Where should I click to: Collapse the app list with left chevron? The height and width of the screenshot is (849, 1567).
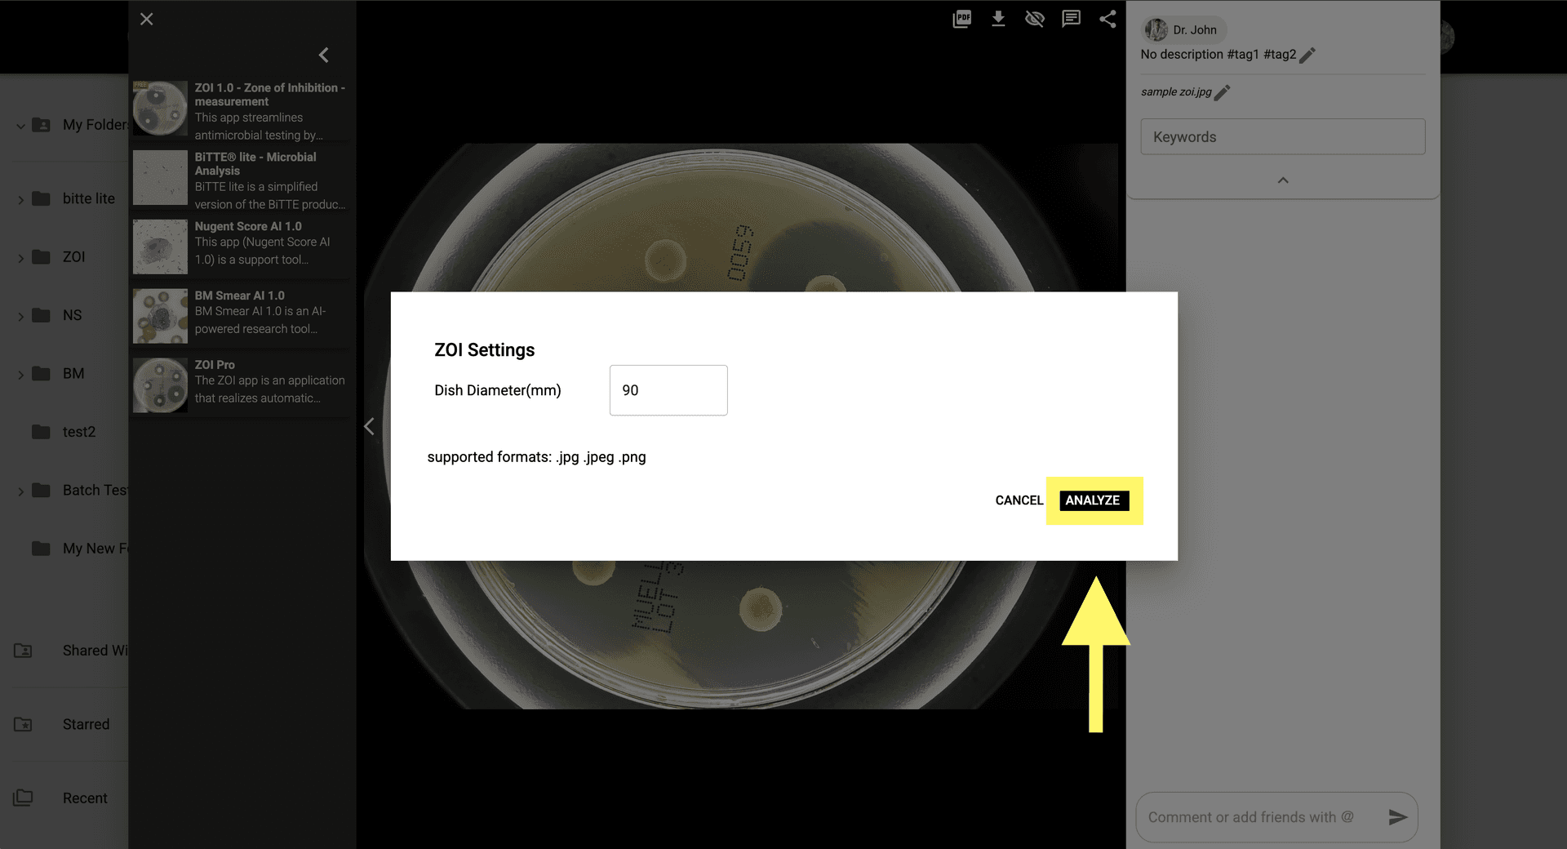tap(324, 55)
